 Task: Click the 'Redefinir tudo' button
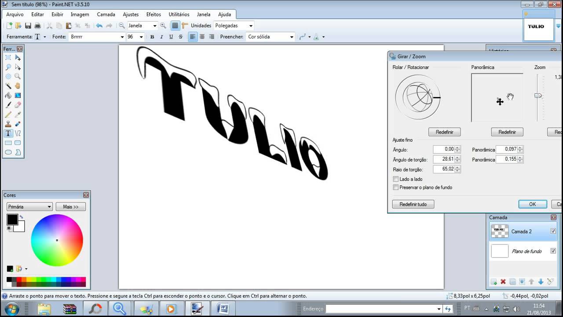tap(413, 204)
